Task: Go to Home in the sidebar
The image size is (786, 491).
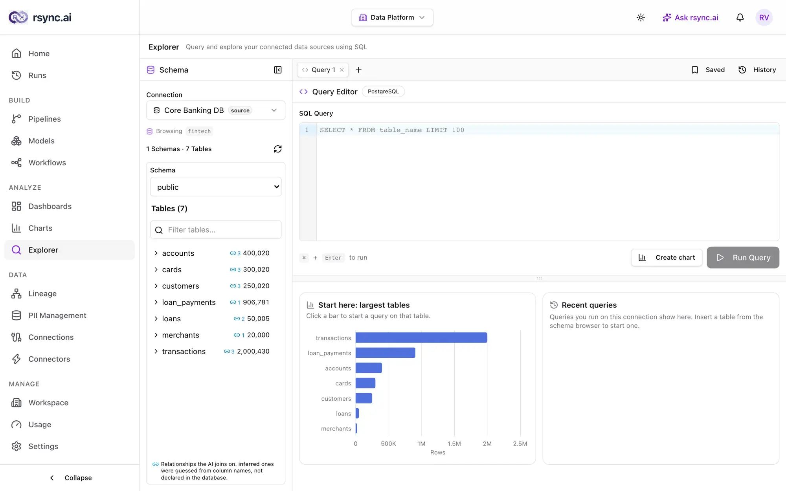Action: coord(70,53)
